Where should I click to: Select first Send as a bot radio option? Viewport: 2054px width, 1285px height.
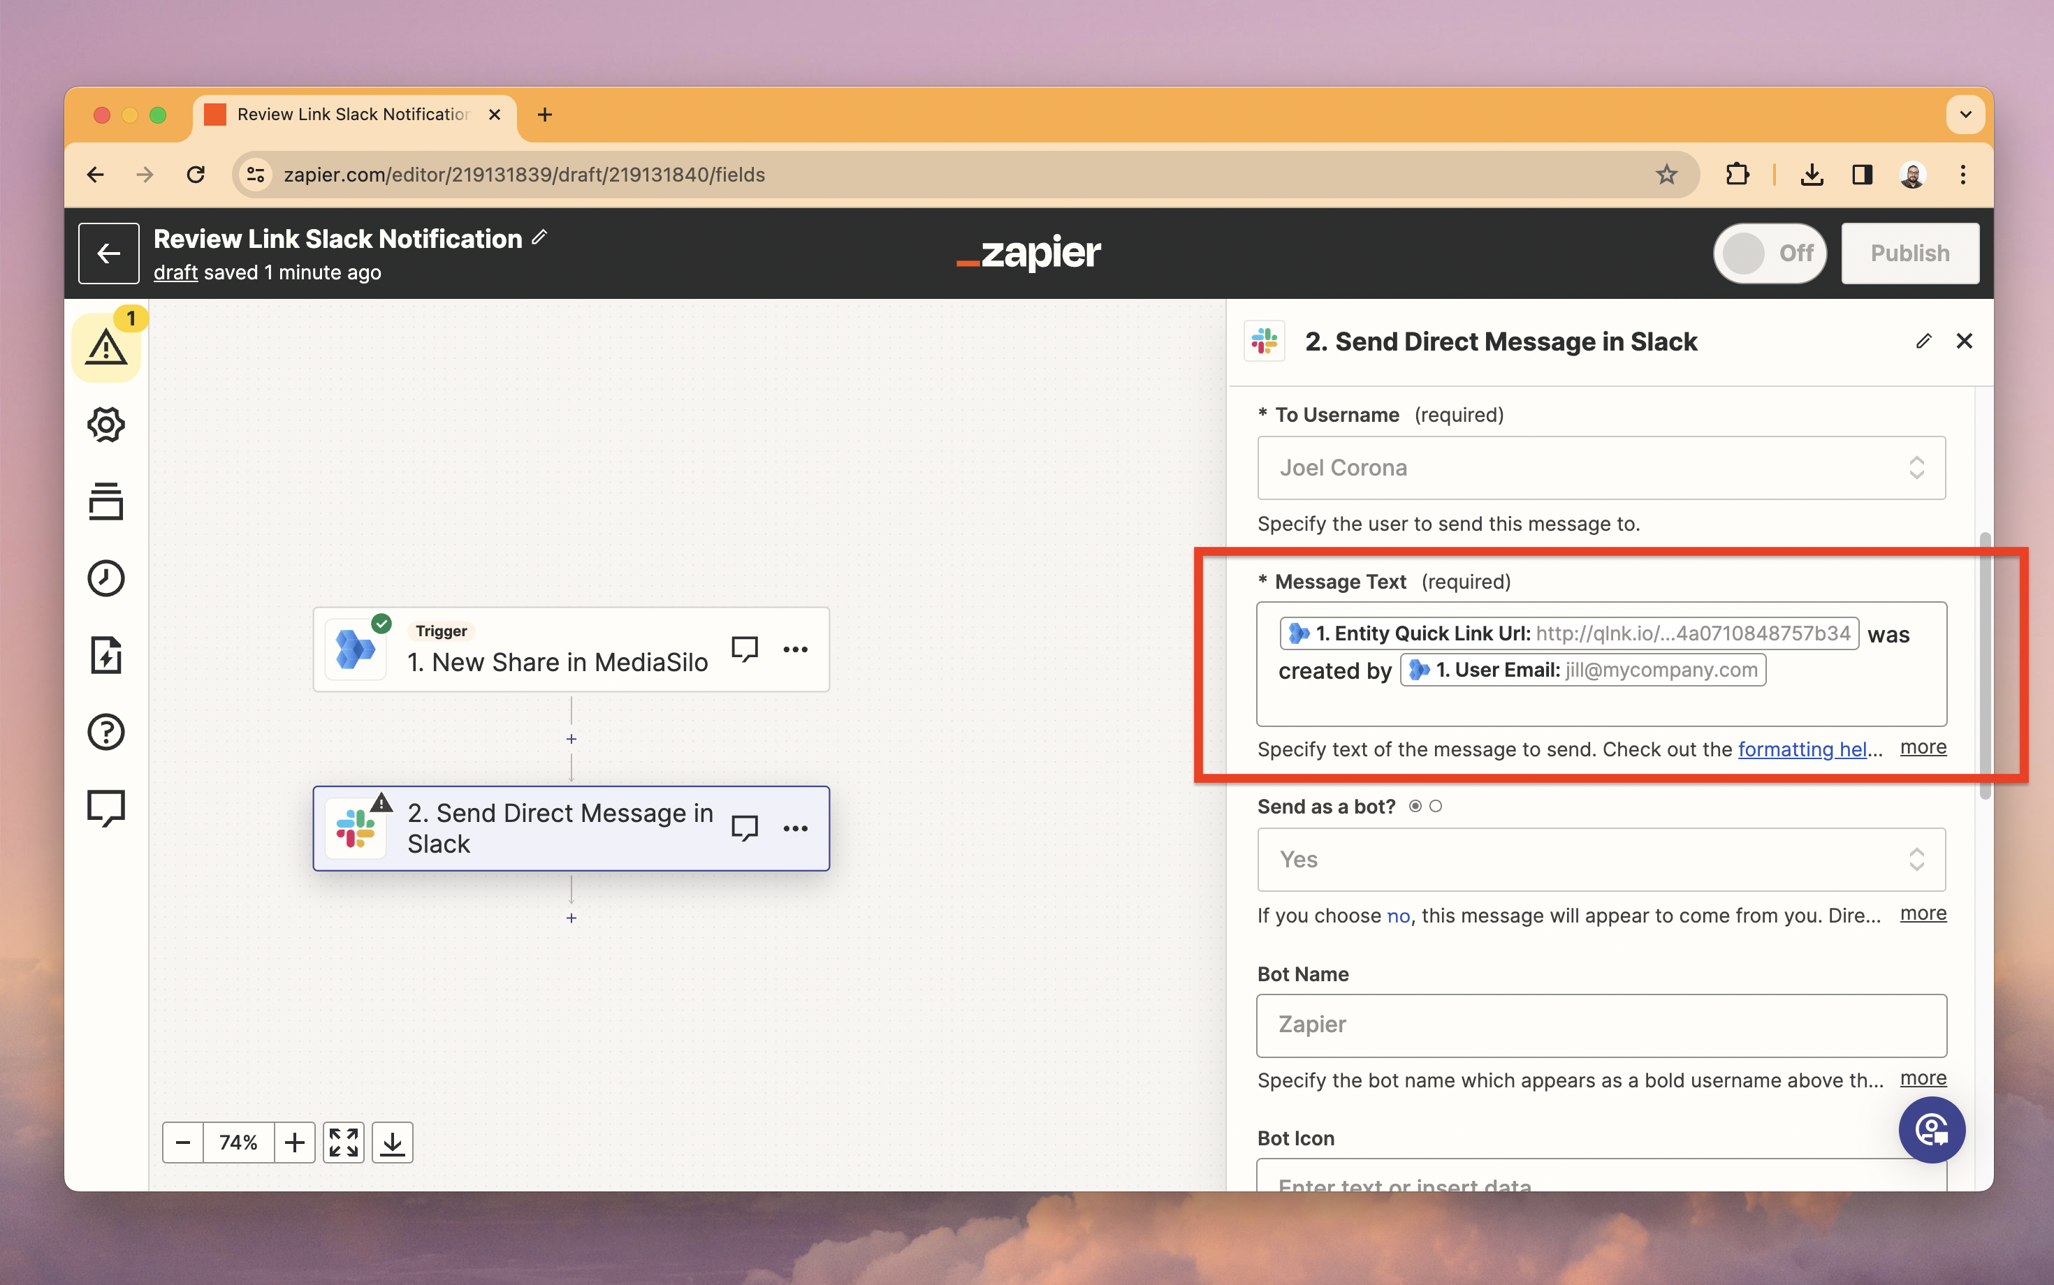1415,806
